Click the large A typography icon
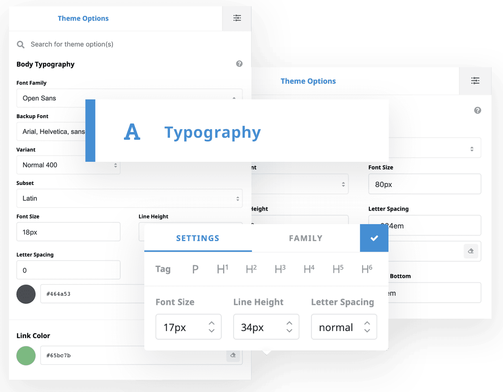Viewport: 503px width, 392px height. tap(132, 132)
